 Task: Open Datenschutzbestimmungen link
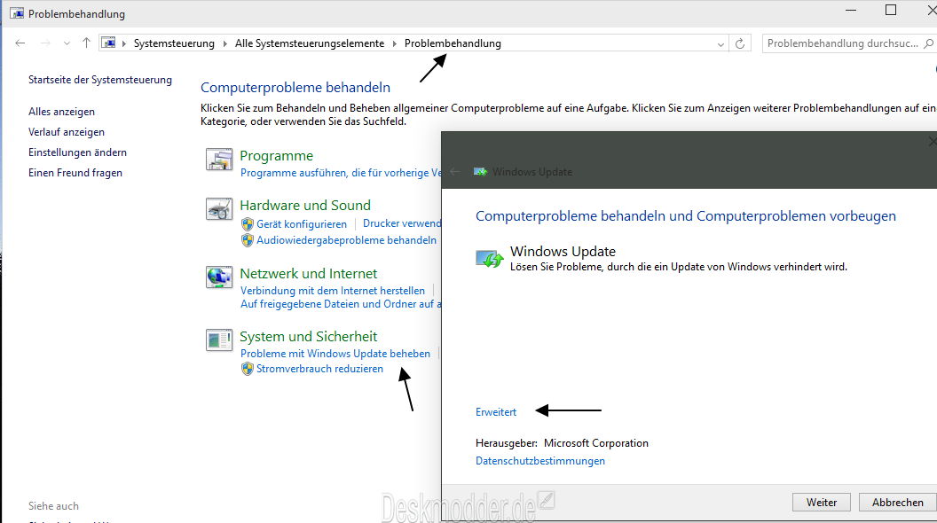pos(540,461)
